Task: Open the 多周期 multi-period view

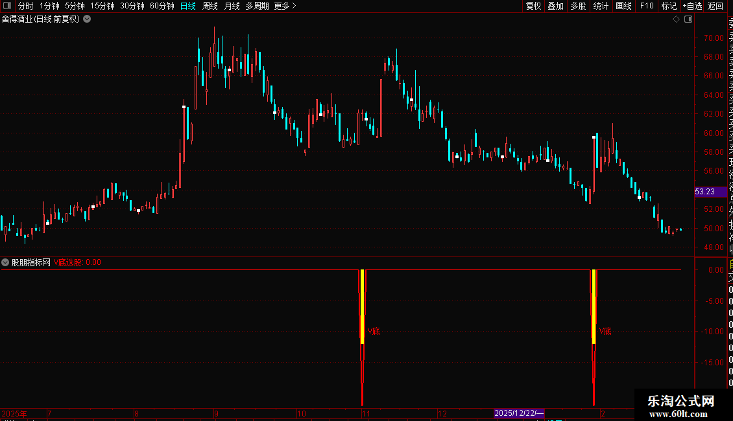Action: click(257, 6)
